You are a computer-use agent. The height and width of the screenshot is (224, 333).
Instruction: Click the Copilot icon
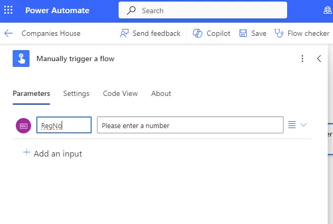[x=198, y=33]
